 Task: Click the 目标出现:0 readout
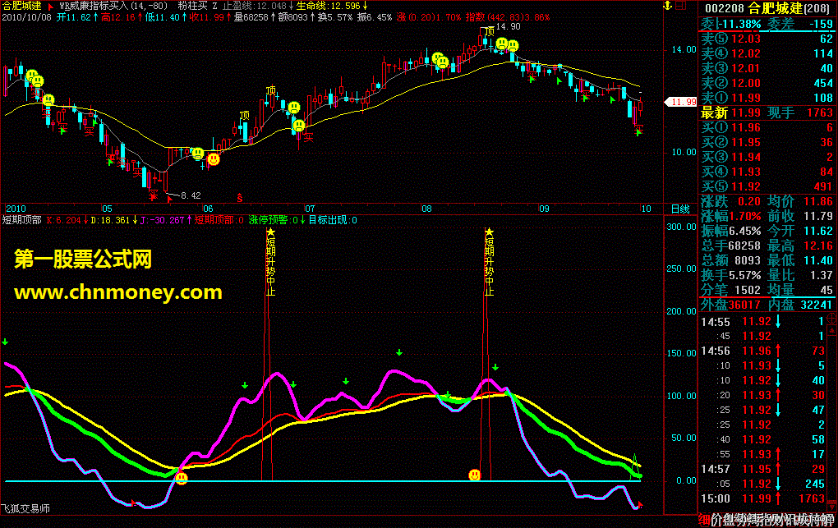tap(333, 220)
